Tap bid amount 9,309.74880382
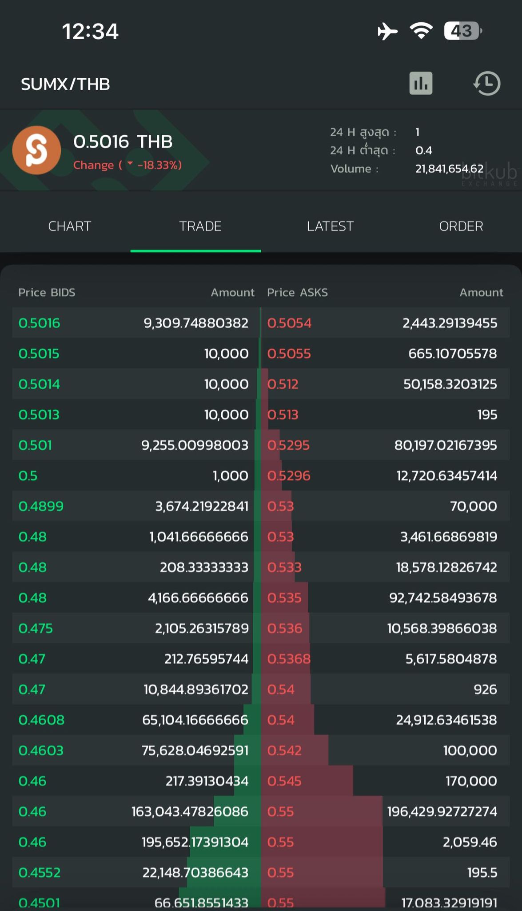 point(196,323)
